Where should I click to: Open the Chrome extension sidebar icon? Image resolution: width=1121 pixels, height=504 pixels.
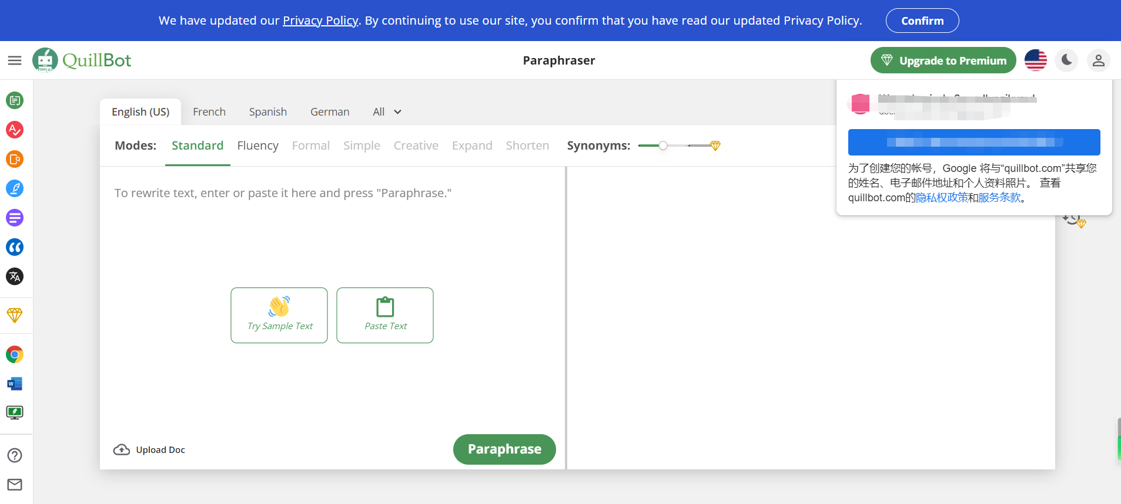[15, 354]
